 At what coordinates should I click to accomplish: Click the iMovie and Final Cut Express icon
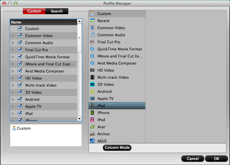[92, 56]
